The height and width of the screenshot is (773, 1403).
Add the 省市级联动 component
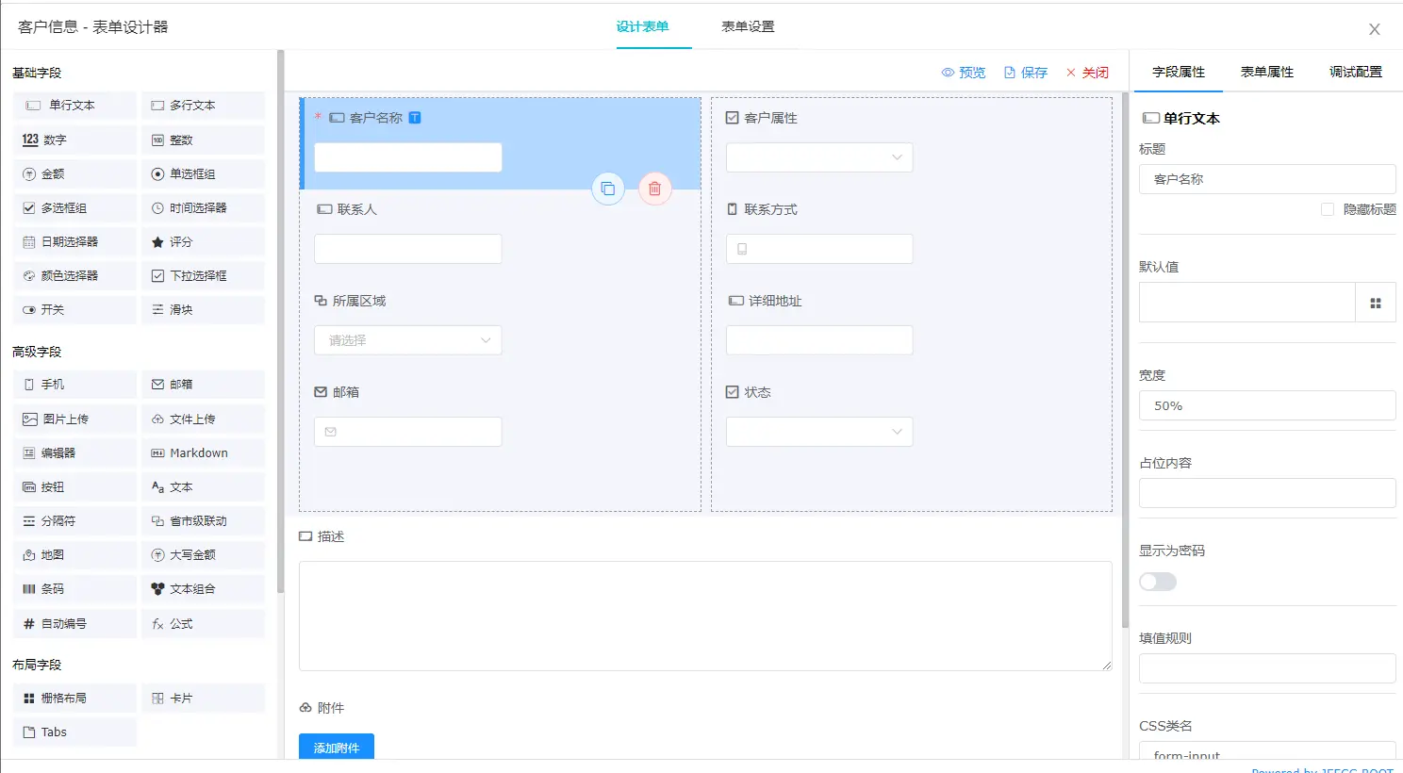204,520
